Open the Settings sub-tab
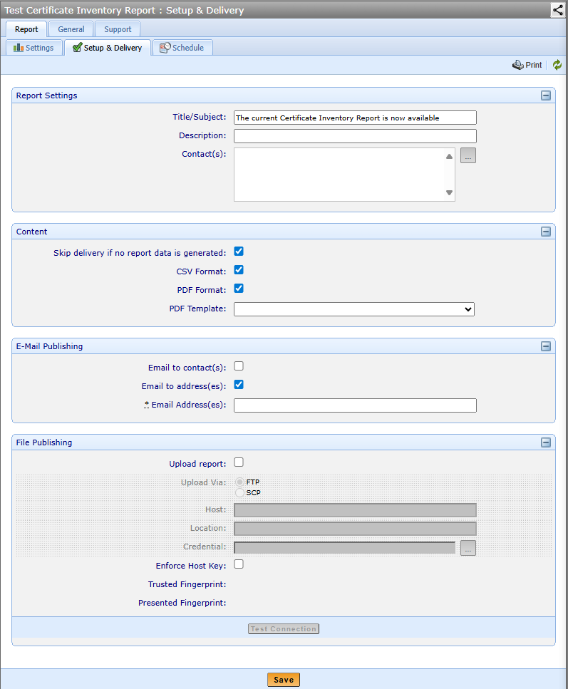Image resolution: width=568 pixels, height=689 pixels. (x=33, y=48)
